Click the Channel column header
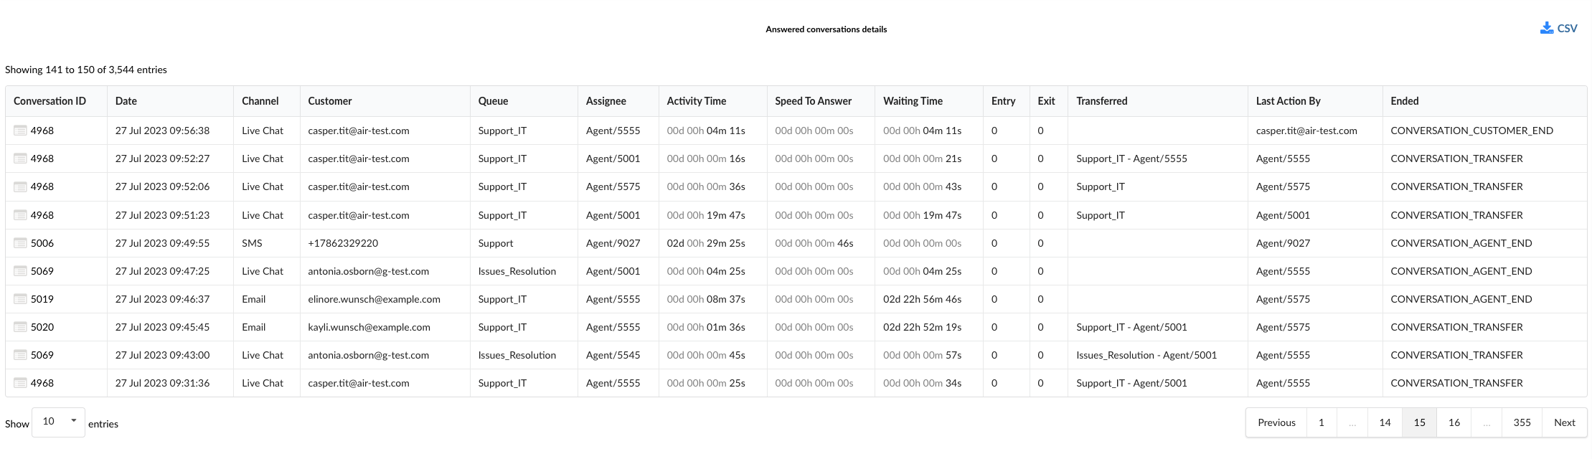This screenshot has width=1592, height=459. (260, 101)
